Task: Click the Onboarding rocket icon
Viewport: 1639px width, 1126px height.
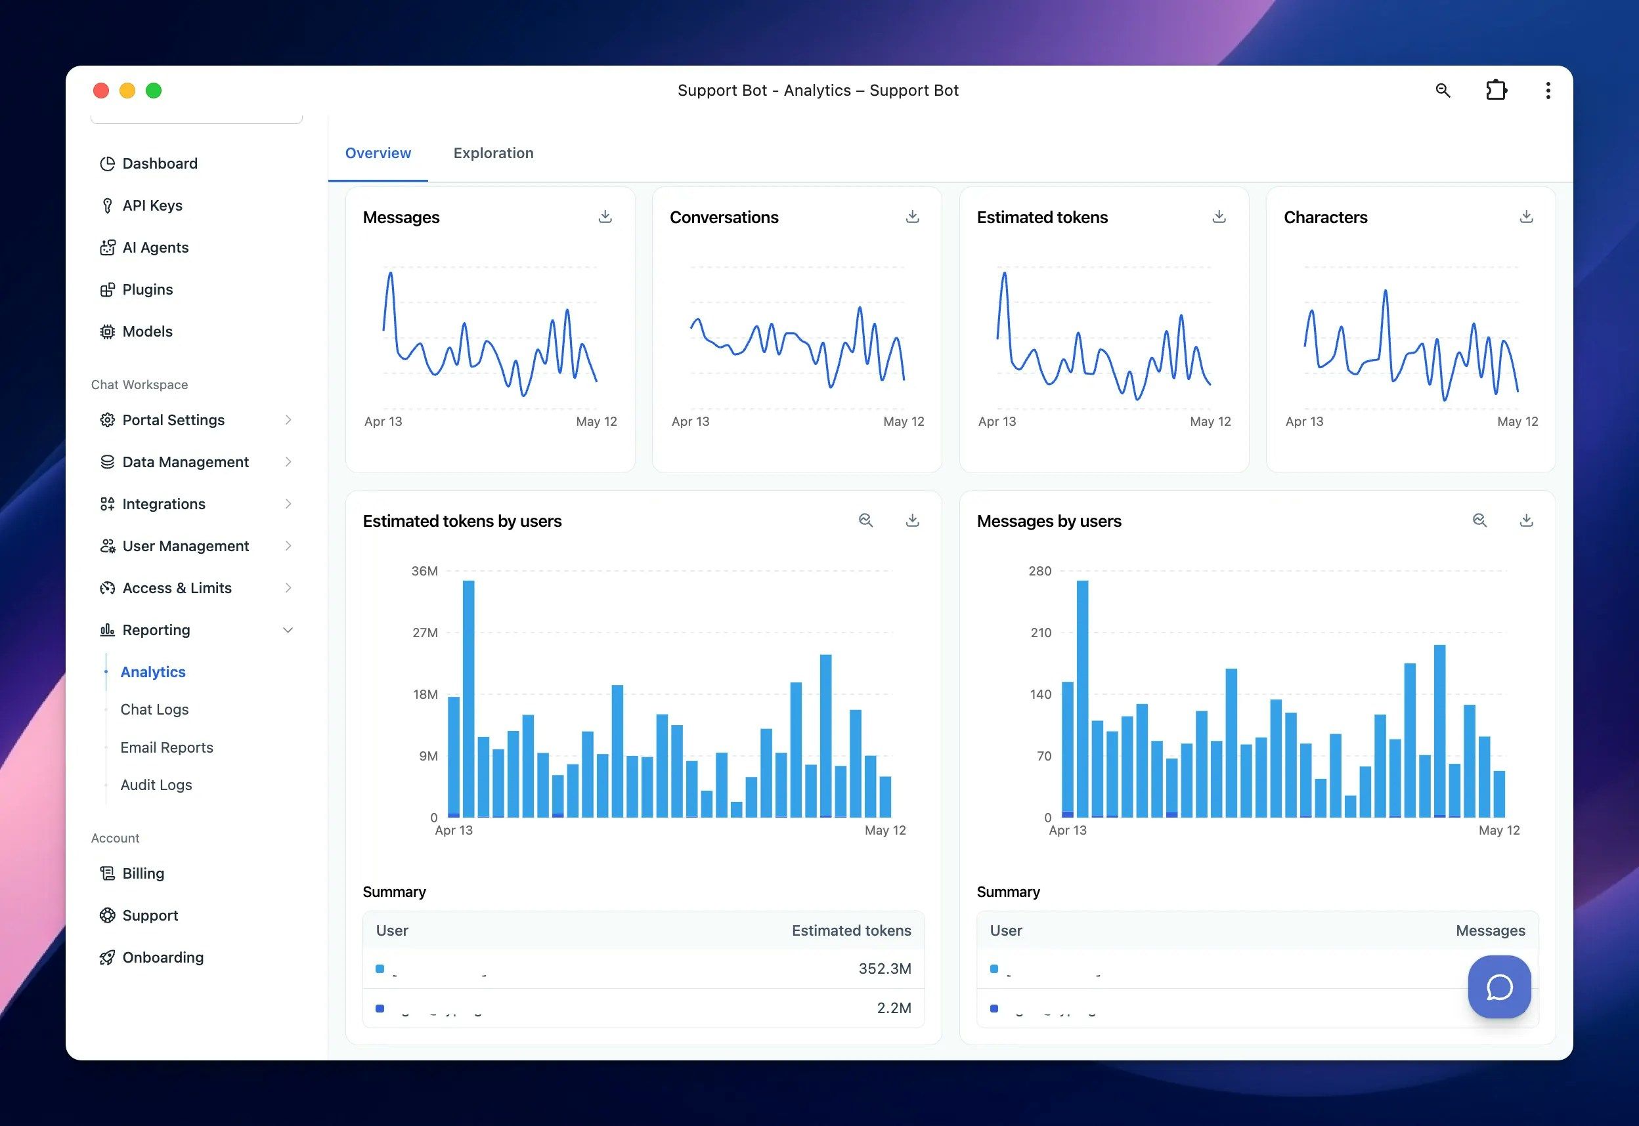Action: coord(107,957)
